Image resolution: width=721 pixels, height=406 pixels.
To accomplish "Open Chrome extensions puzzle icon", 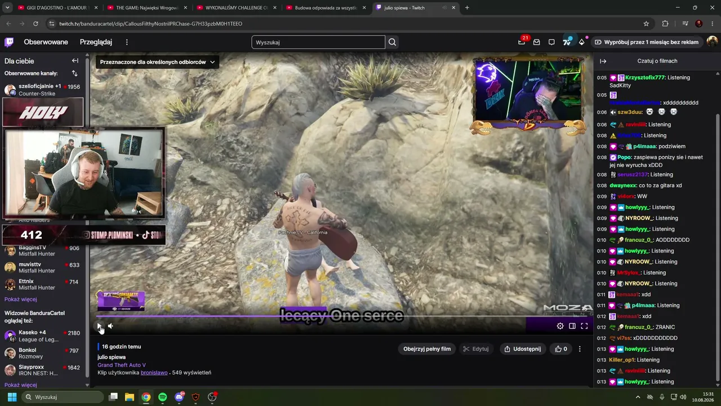I will (665, 24).
